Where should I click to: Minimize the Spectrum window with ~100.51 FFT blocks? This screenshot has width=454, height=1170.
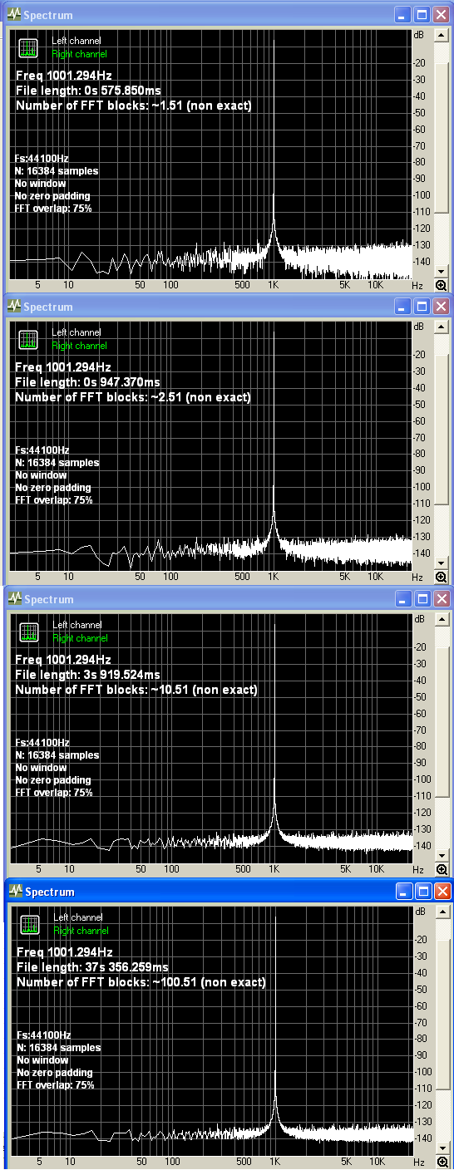(x=403, y=892)
